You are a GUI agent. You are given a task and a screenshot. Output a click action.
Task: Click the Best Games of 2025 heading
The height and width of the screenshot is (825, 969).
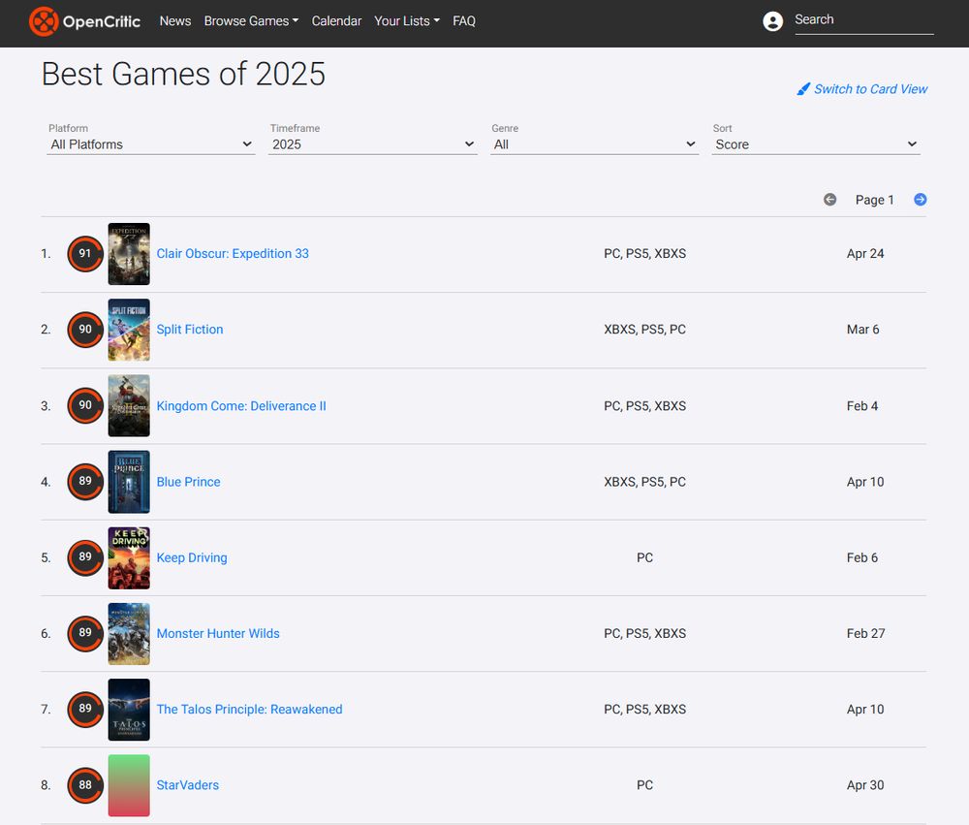pyautogui.click(x=183, y=75)
